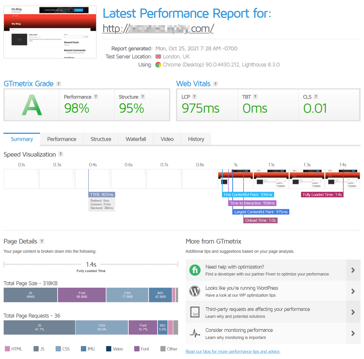Click the CSS 30.6% requests segment
Screen dimensions: 364x359
102,327
